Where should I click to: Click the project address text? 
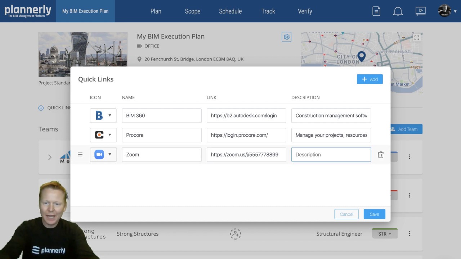pyautogui.click(x=194, y=59)
